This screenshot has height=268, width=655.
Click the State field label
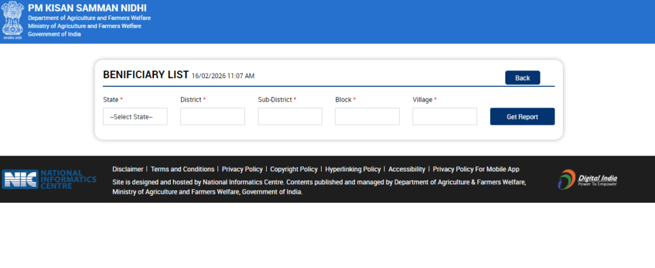click(113, 100)
